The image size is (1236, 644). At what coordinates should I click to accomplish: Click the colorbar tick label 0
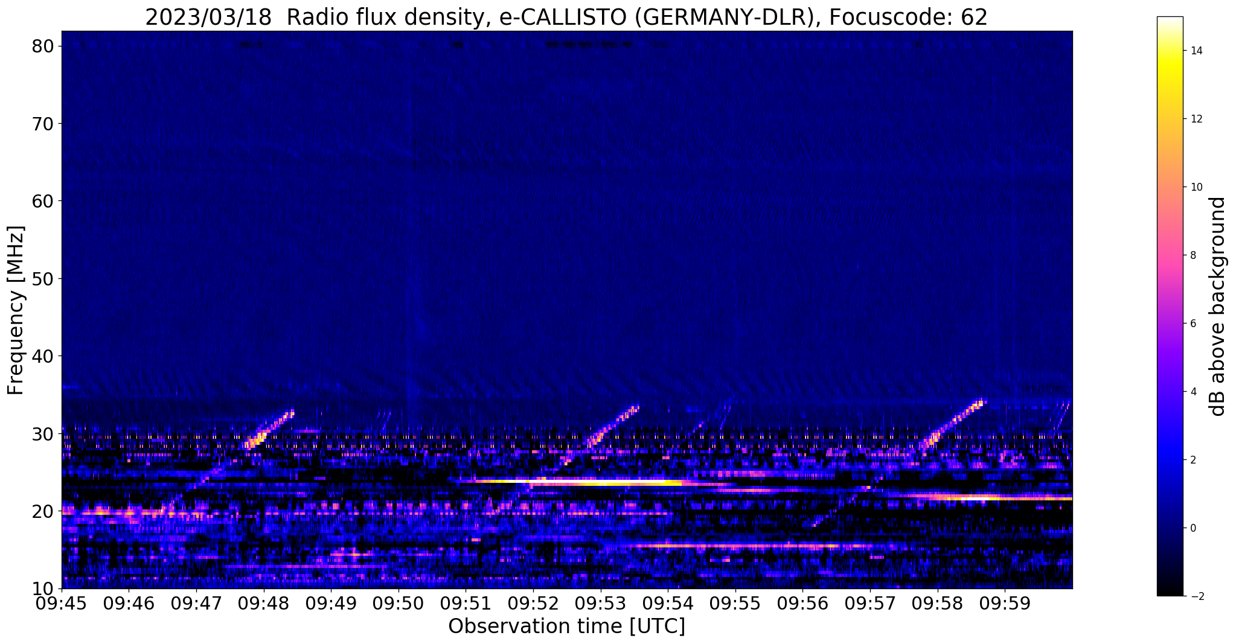(x=1193, y=528)
